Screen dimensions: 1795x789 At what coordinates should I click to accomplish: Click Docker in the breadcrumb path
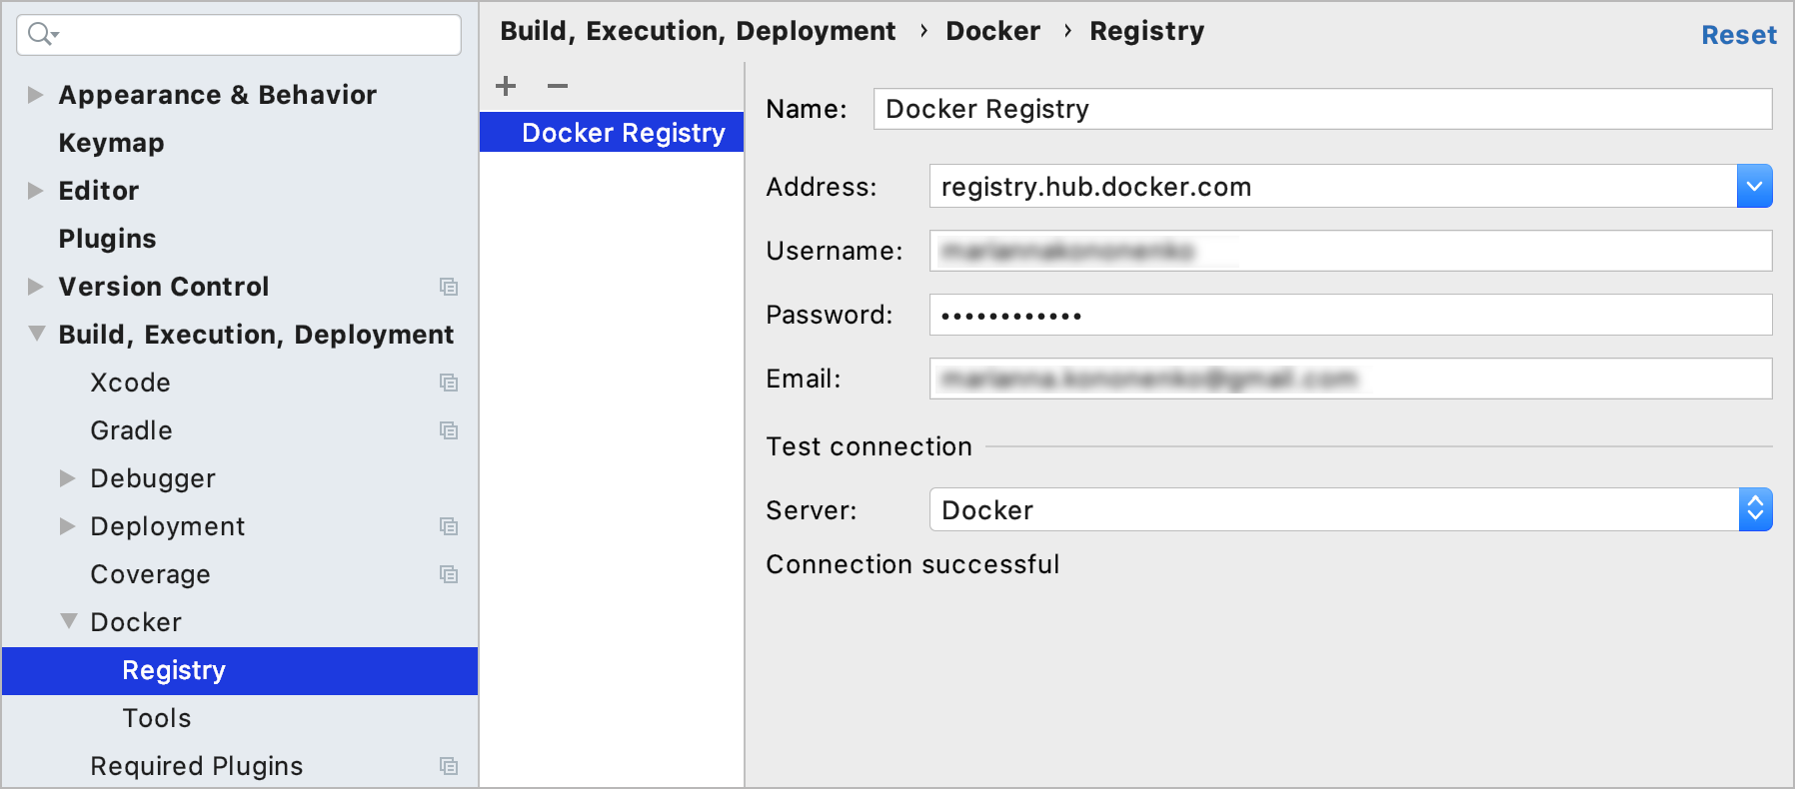tap(992, 31)
